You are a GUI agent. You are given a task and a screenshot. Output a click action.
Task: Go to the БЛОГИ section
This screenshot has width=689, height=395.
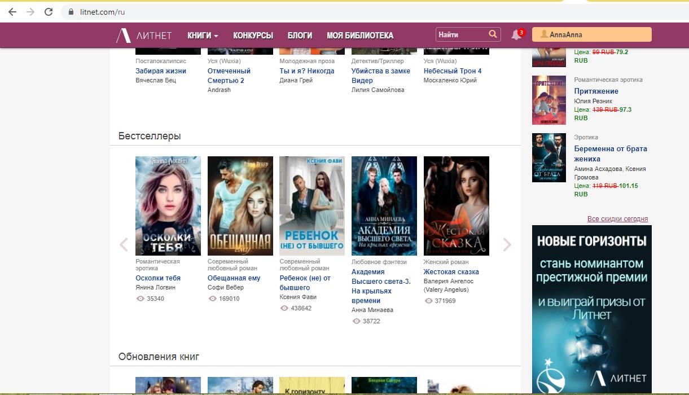pos(300,35)
